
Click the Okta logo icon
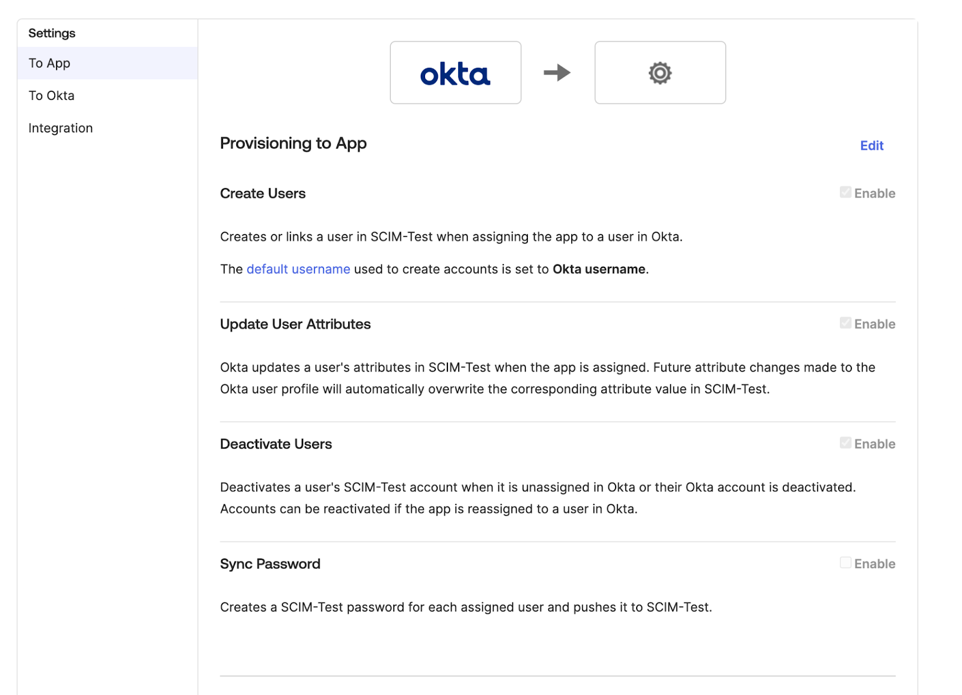coord(455,72)
